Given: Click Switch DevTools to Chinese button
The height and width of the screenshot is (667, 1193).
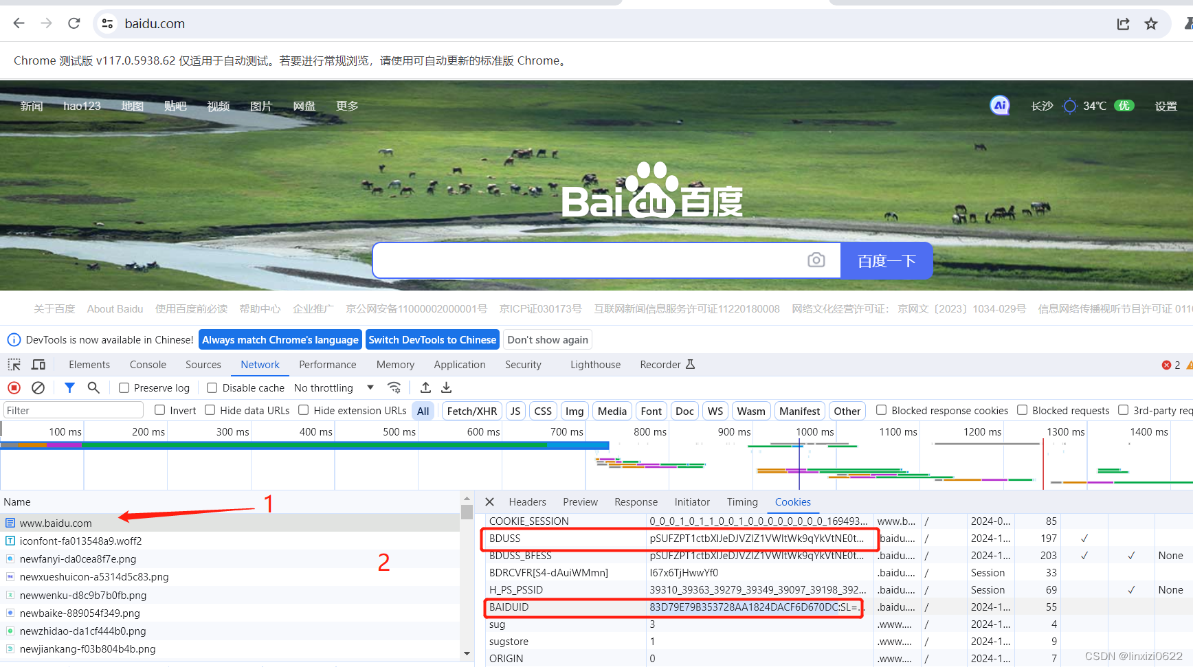Looking at the screenshot, I should [432, 339].
